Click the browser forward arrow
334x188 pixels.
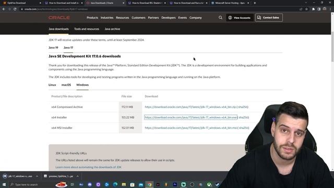[x=9, y=9]
